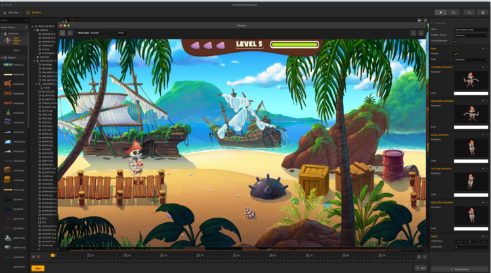Click the Play preview button in top toolbar
This screenshot has height=273, width=491.
click(x=440, y=12)
